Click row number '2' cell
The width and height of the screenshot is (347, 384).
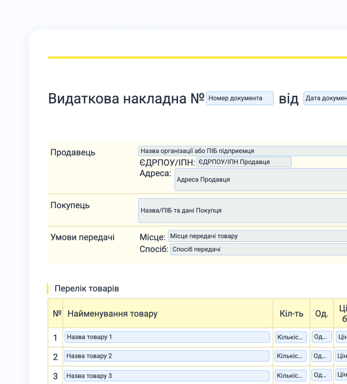point(55,357)
